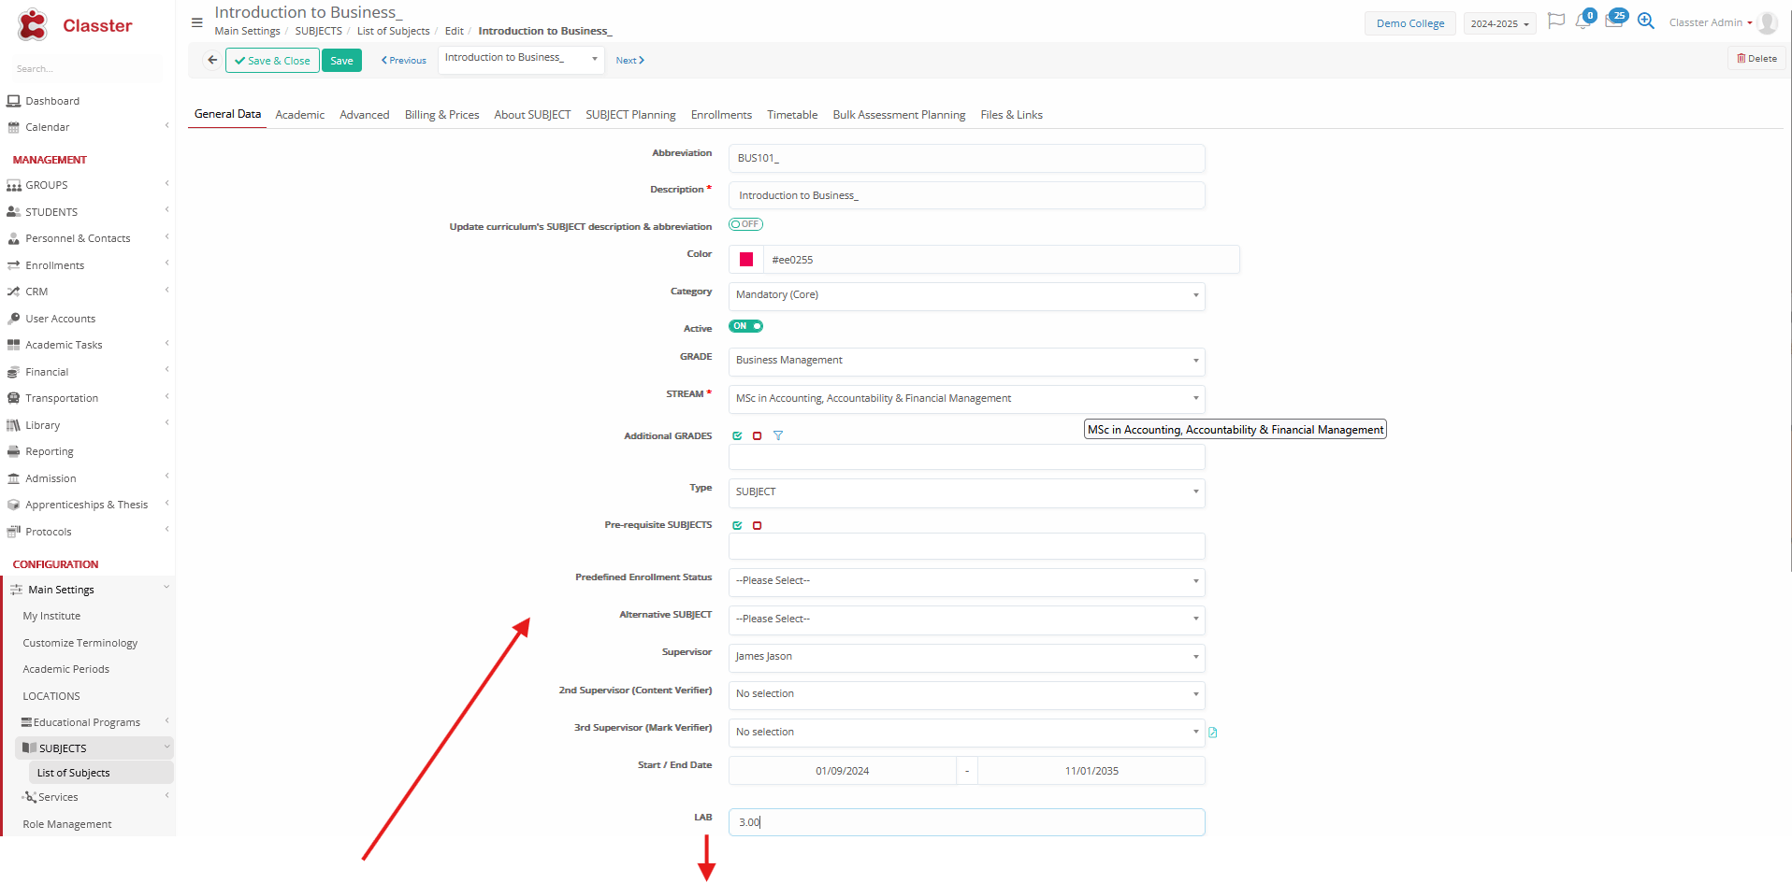This screenshot has height=883, width=1792.
Task: Toggle the Active switch off
Action: [745, 326]
